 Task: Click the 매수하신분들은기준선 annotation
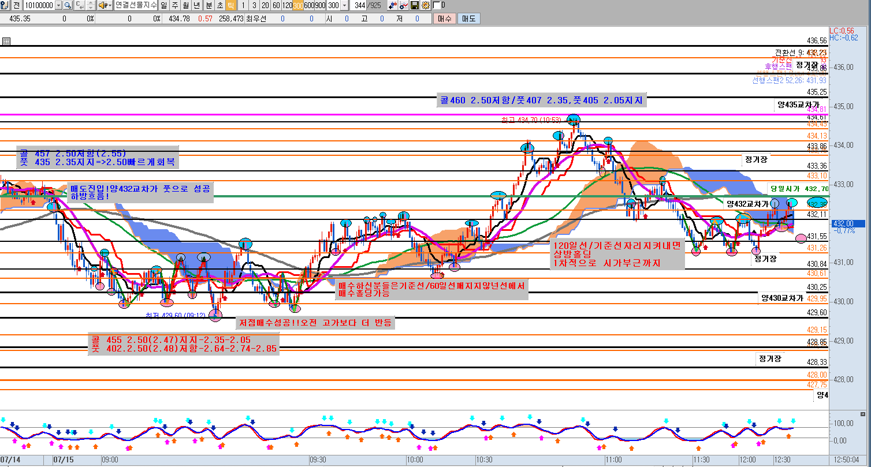click(x=431, y=289)
